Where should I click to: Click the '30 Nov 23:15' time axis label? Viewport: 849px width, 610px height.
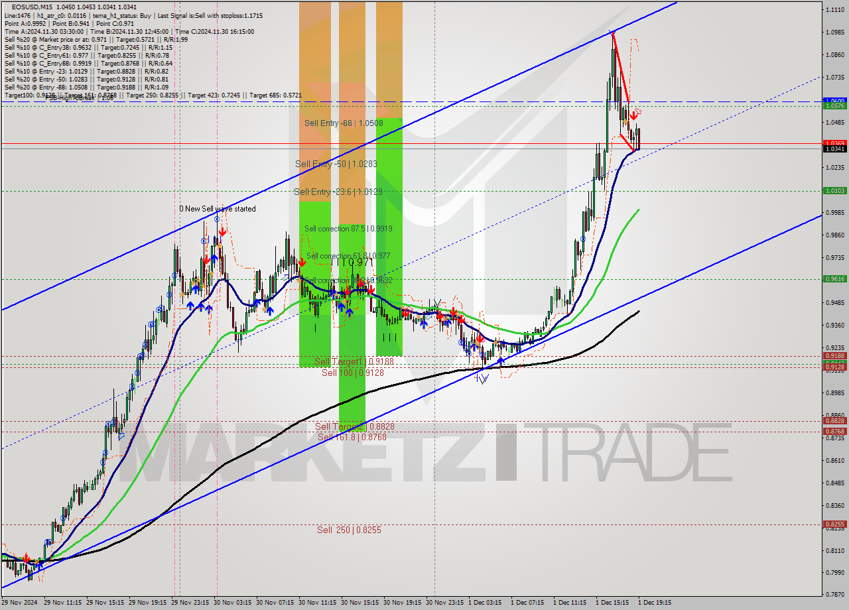(x=445, y=603)
